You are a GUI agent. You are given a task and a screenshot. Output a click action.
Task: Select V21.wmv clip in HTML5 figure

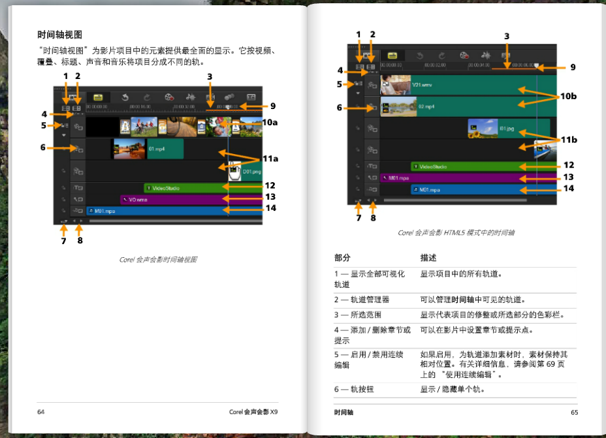click(x=468, y=85)
